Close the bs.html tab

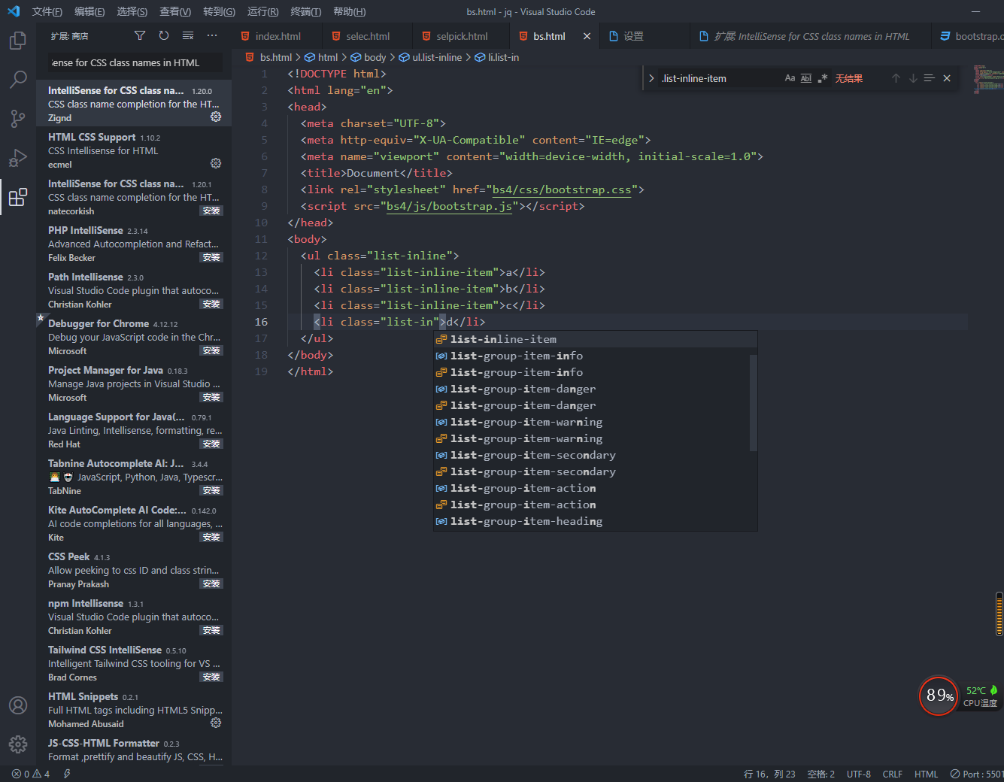(x=587, y=36)
